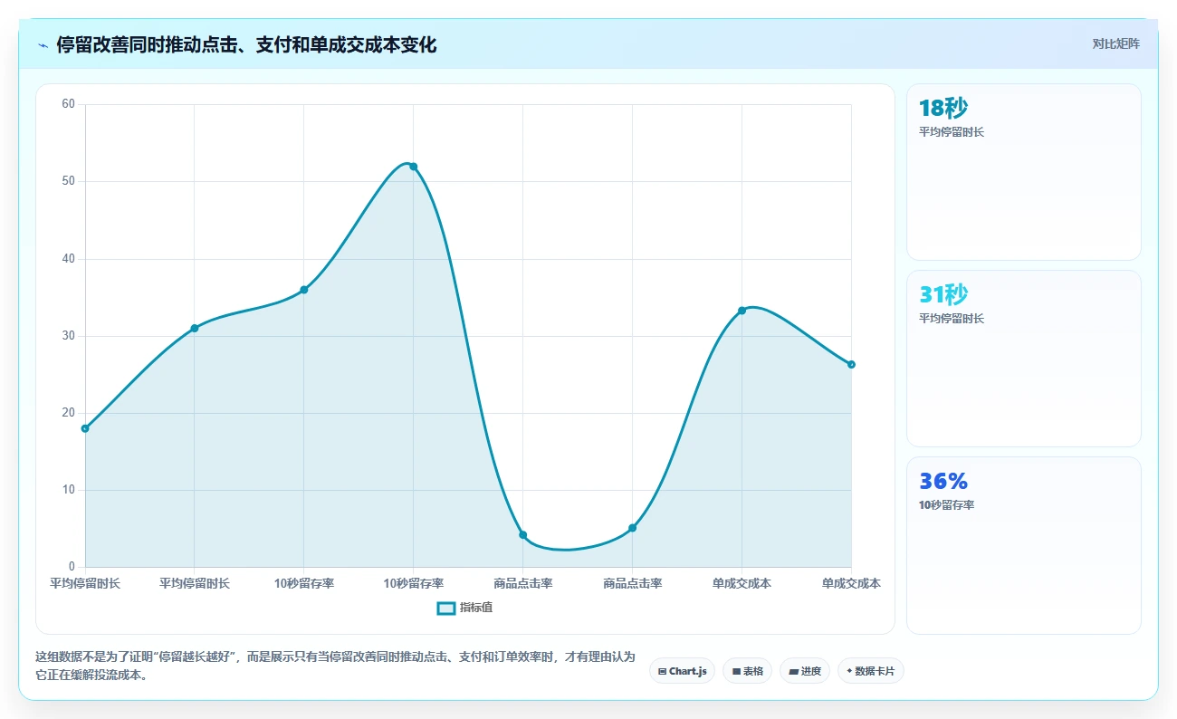Click the peak data point near 52

coord(414,167)
